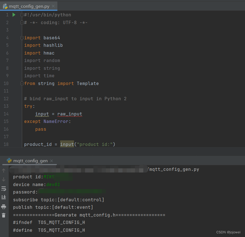
Task: Click the coding UTF-8 comment line
Action: pos(56,23)
